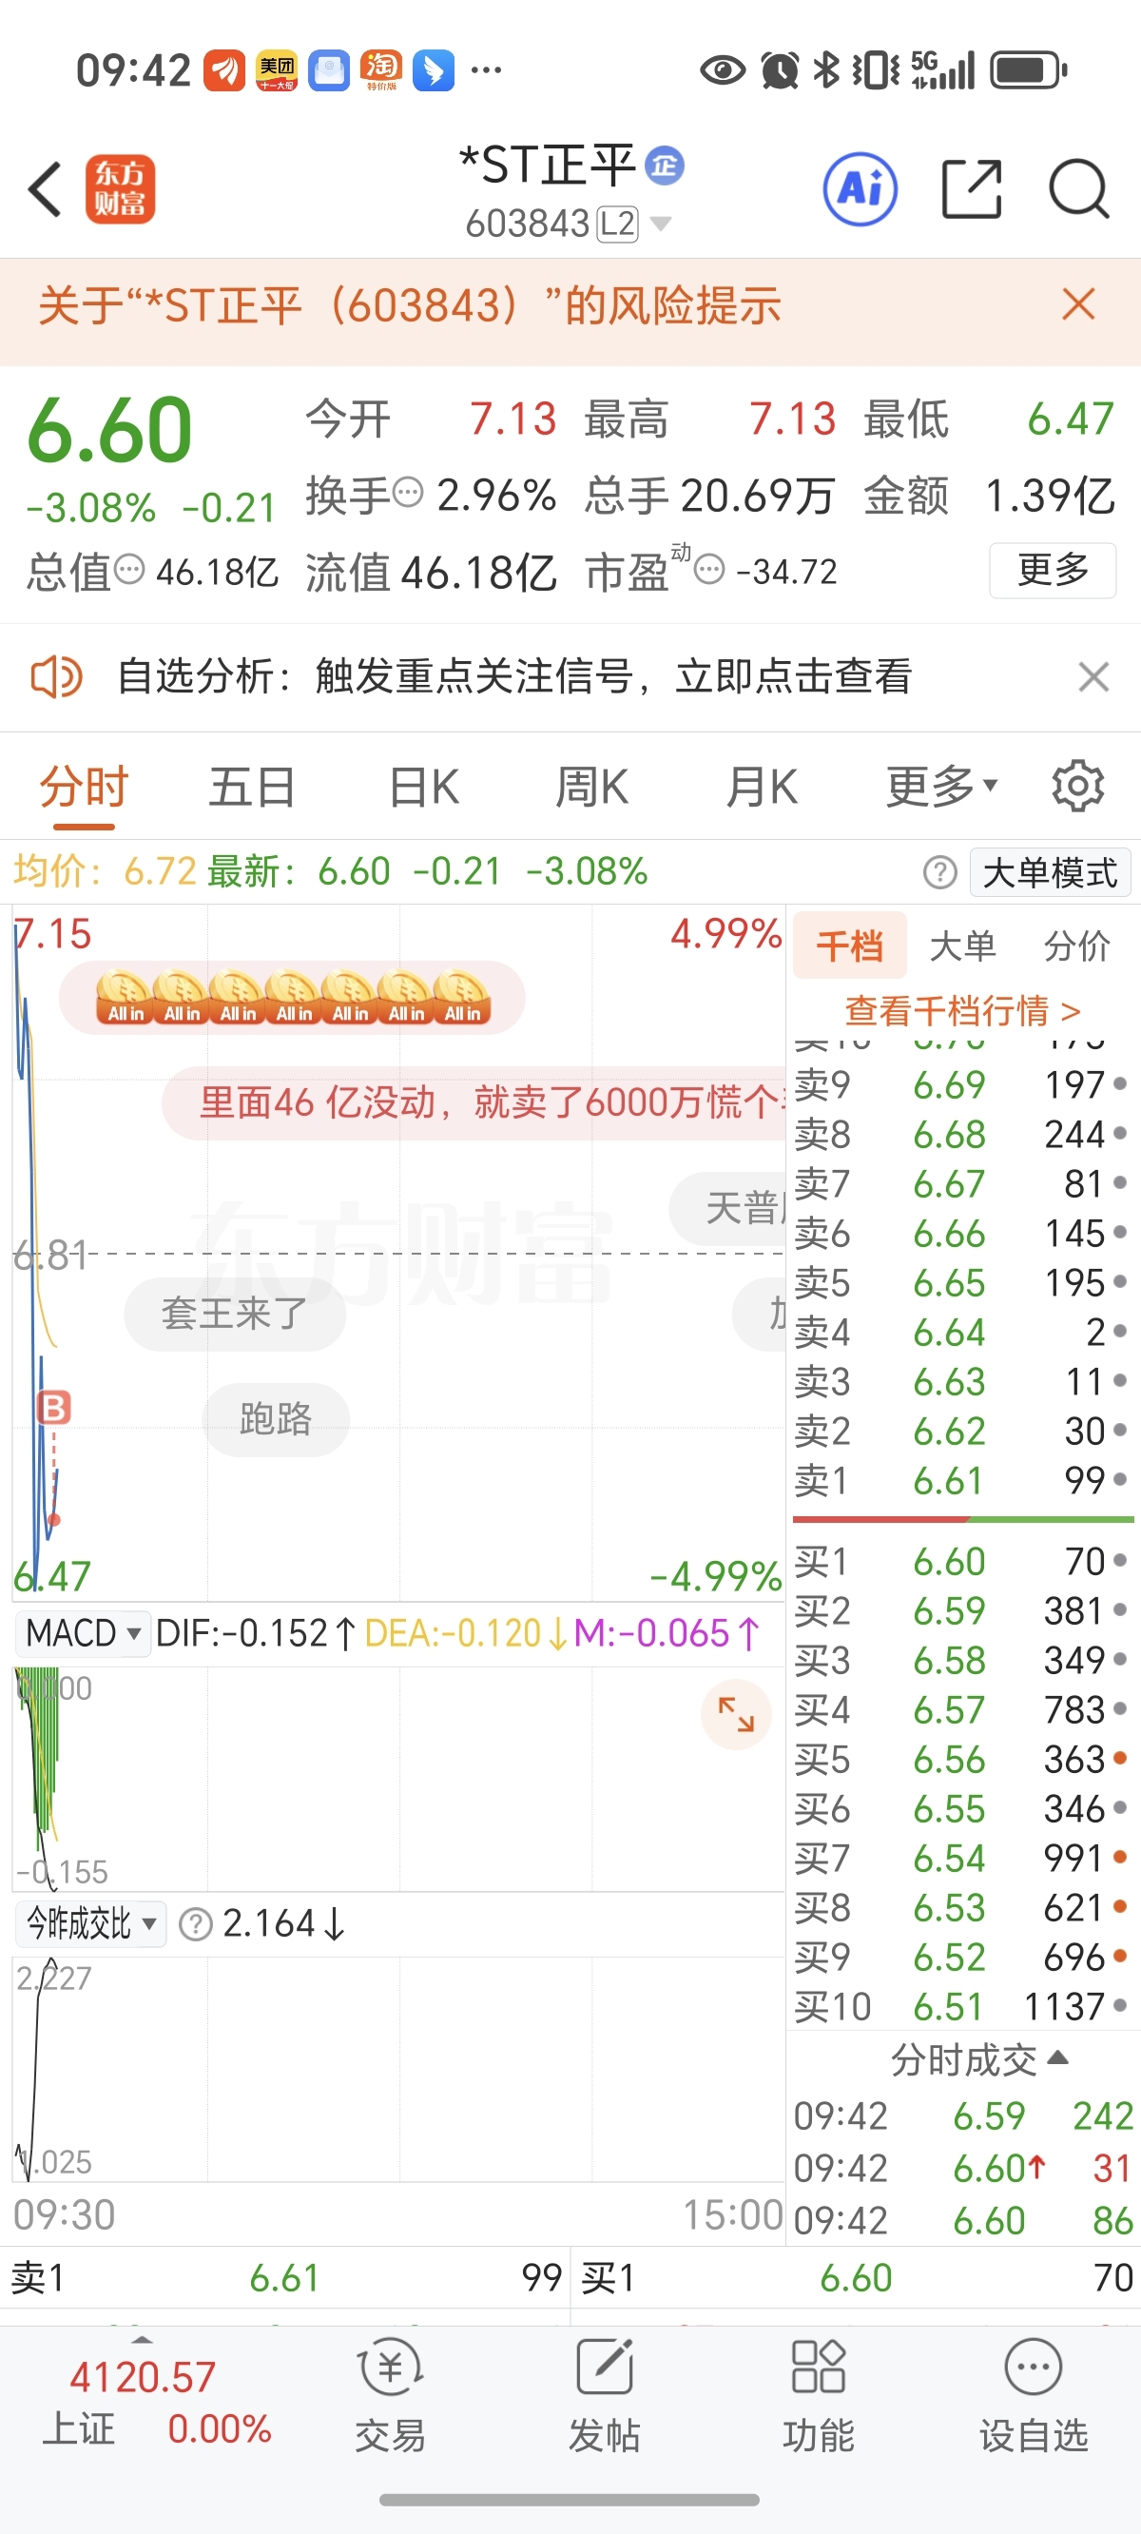The image size is (1141, 2534).
Task: Open the 今昨成交比 indicator dropdown
Action: coord(90,1924)
